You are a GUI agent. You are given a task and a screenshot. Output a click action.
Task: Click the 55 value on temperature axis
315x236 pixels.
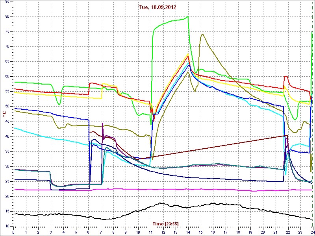click(7, 92)
